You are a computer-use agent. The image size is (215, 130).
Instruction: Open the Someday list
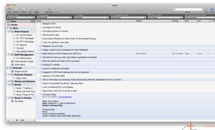pos(19,101)
